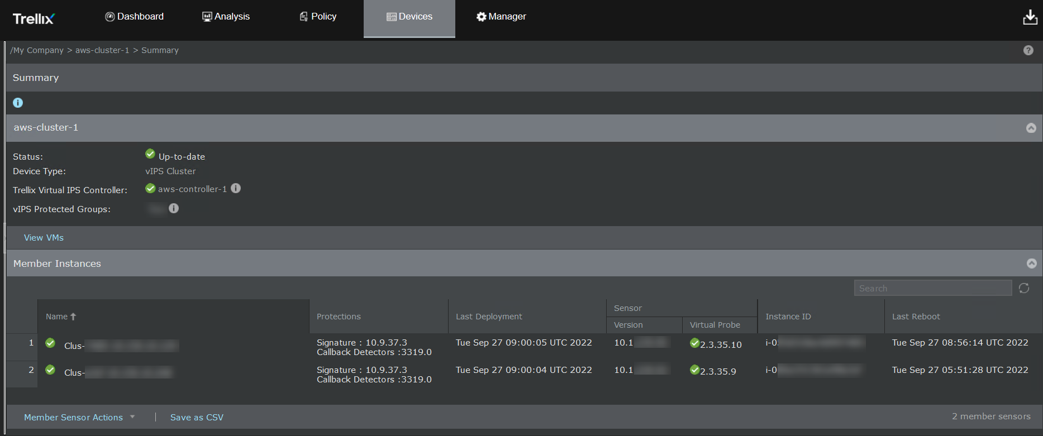Click virtual probe check icon for 2.3.35.9

click(x=694, y=370)
